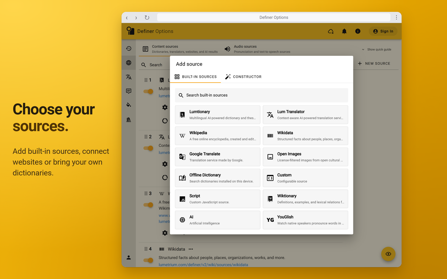This screenshot has height=279, width=447.
Task: Click the cloud sync off icon
Action: click(x=331, y=31)
